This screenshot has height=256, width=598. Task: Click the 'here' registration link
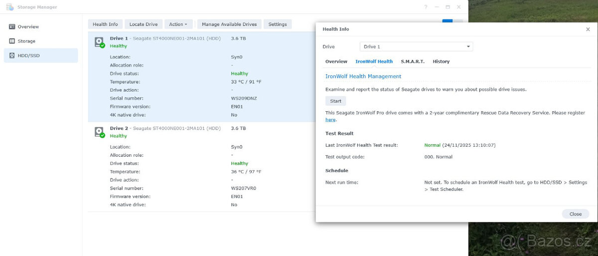point(330,120)
